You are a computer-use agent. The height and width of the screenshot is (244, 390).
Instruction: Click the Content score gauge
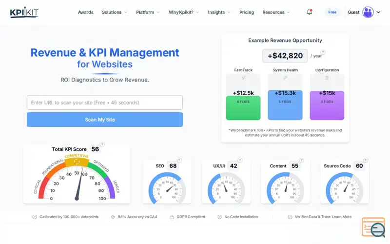coord(286,188)
